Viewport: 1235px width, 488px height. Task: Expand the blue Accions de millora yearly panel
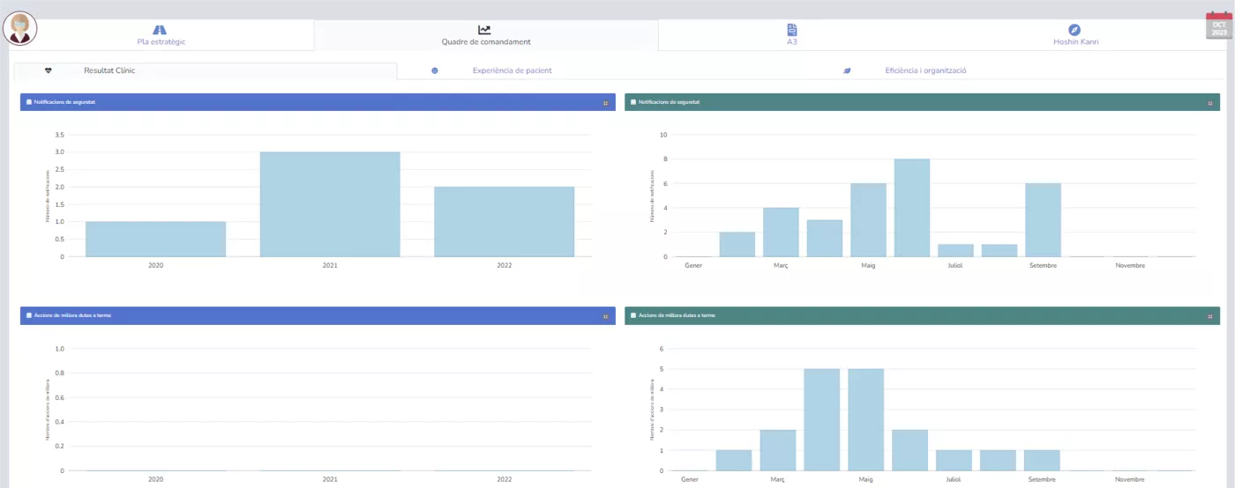(x=605, y=316)
